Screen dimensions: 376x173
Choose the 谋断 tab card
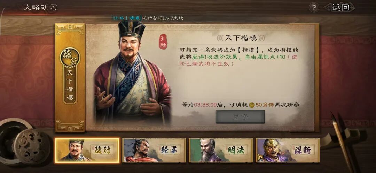[287, 150]
